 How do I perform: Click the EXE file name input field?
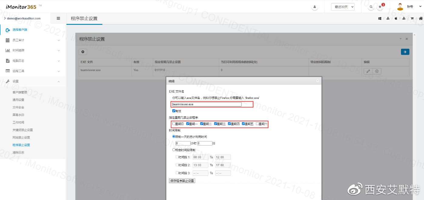(x=207, y=104)
